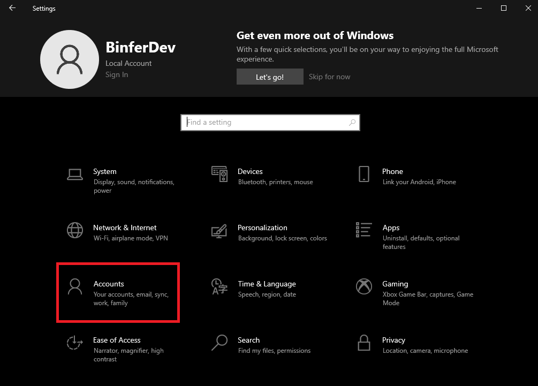Click 'Get even more out of Windows' heading
The width and height of the screenshot is (538, 386).
(315, 35)
